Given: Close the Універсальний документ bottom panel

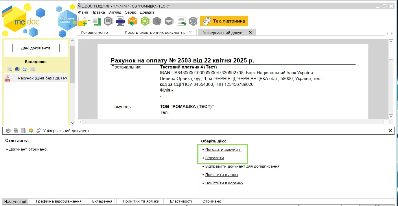Looking at the screenshot, I should 390,131.
